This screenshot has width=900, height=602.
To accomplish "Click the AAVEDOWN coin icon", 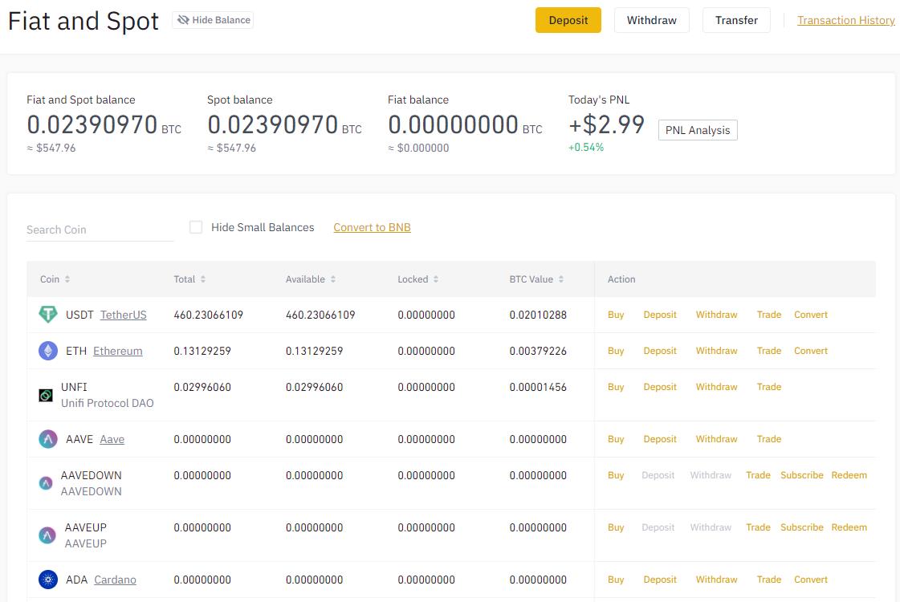I will 45,483.
